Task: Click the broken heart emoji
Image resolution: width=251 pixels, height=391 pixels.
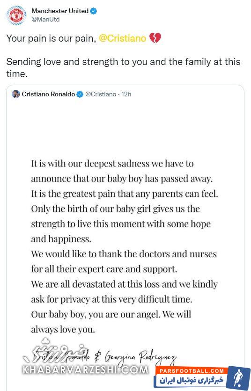Action: [x=155, y=38]
